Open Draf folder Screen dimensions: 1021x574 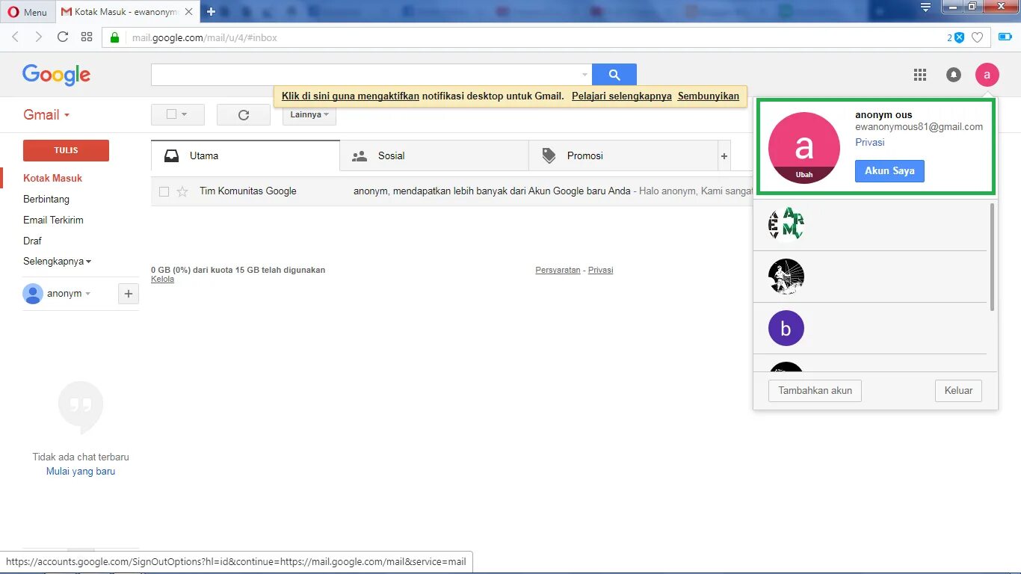click(32, 241)
